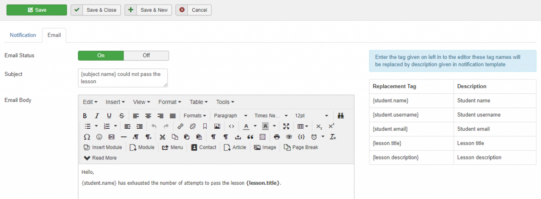The height and width of the screenshot is (199, 541).
Task: Open the Insert menu in the editor
Action: pyautogui.click(x=115, y=102)
